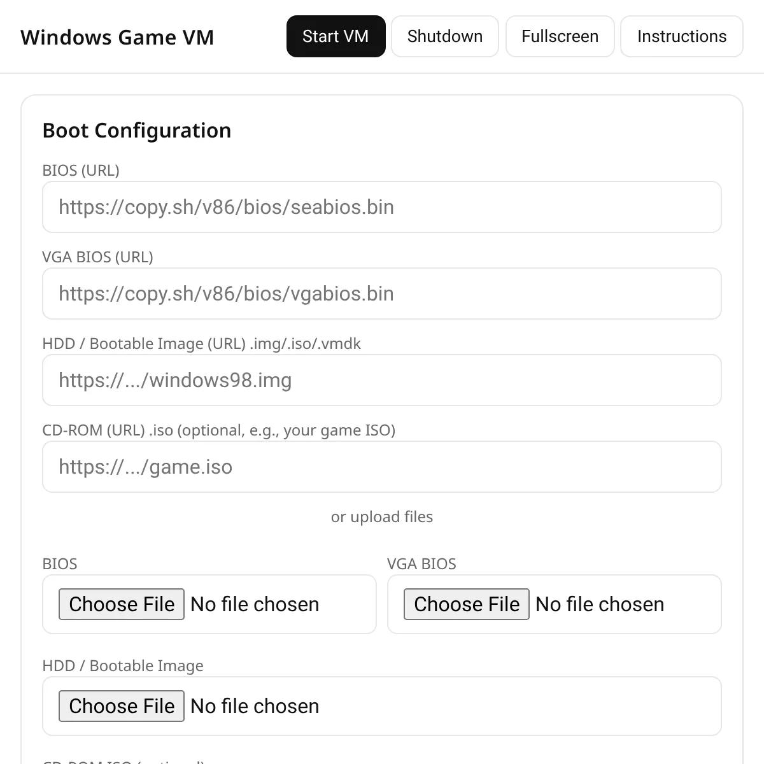Choose a file for HDD / Bootable Image upload
The image size is (764, 764).
(x=122, y=706)
